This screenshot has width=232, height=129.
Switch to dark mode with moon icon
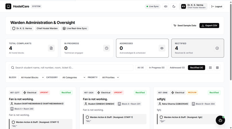click(174, 7)
